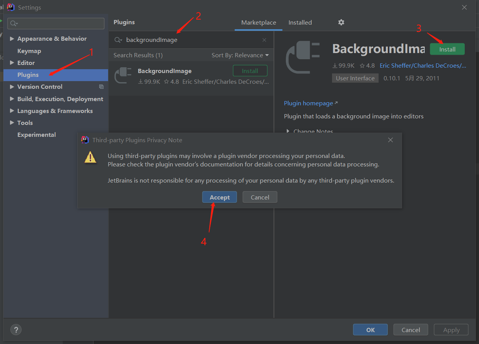This screenshot has height=344, width=479.
Task: Expand Appearance & Behavior section
Action: coord(12,39)
